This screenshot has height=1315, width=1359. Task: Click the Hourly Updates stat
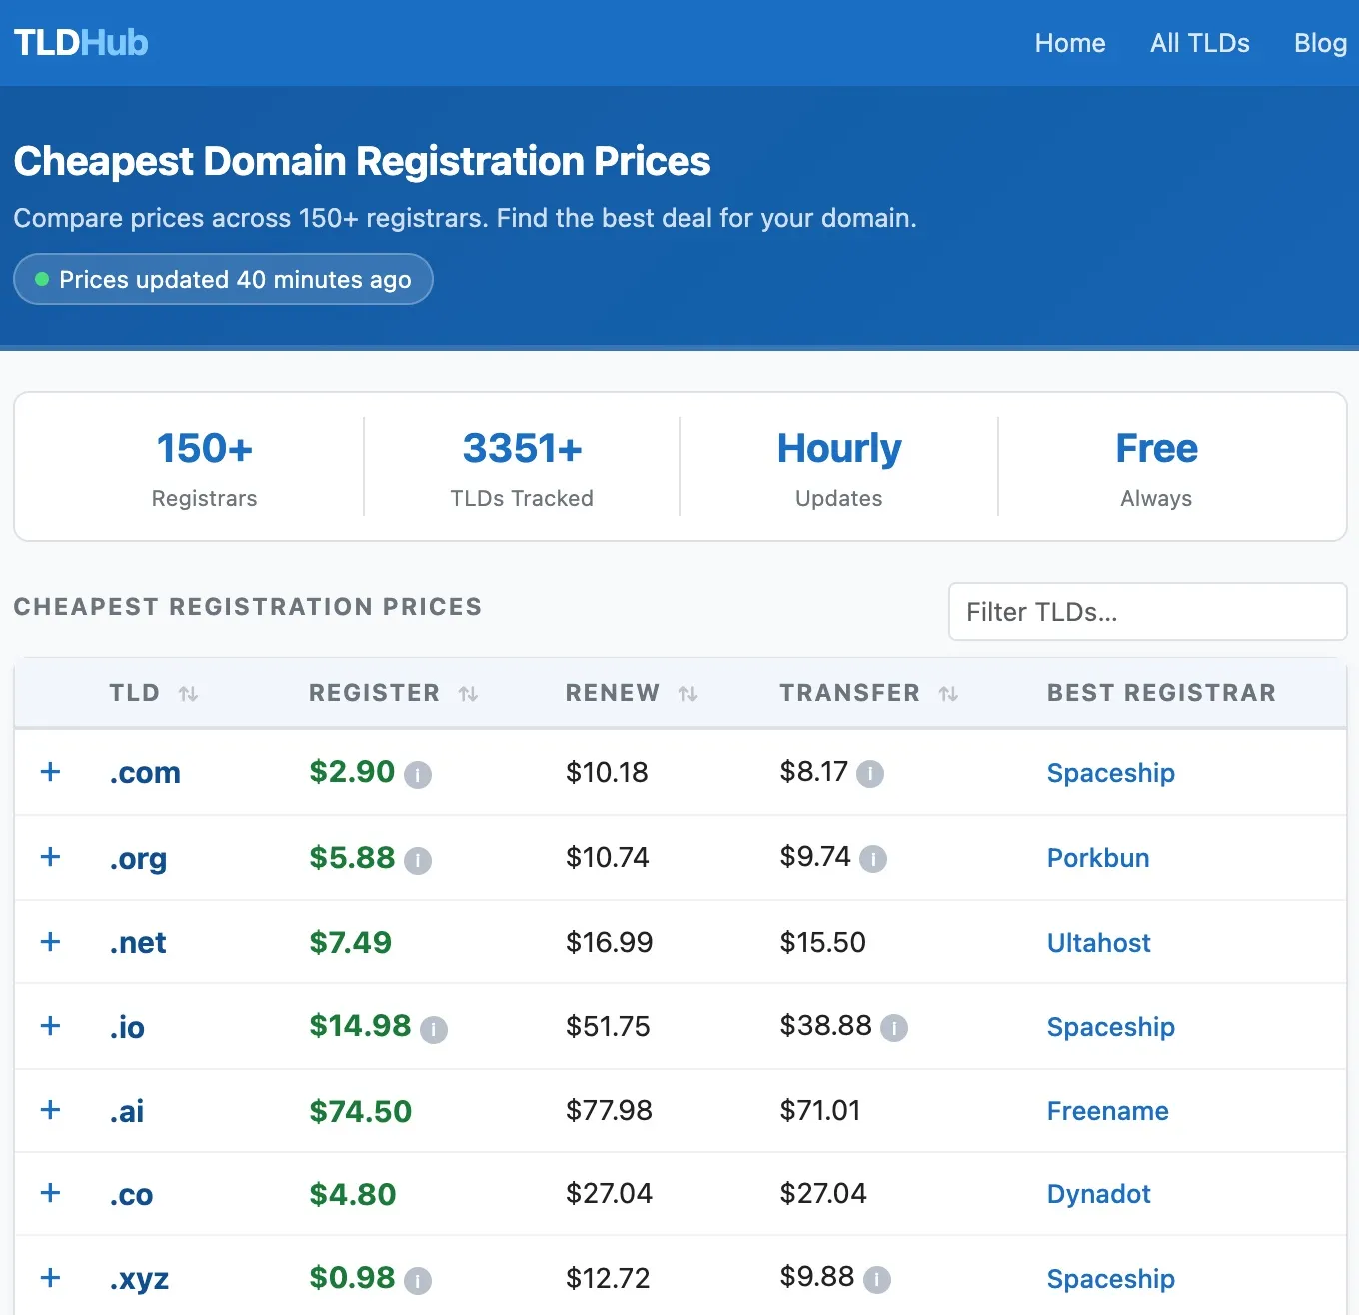pos(839,468)
